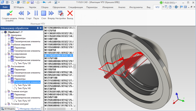Select G-code line N1200G01X63.9255Z-38
196x111 pixels.
(59, 72)
